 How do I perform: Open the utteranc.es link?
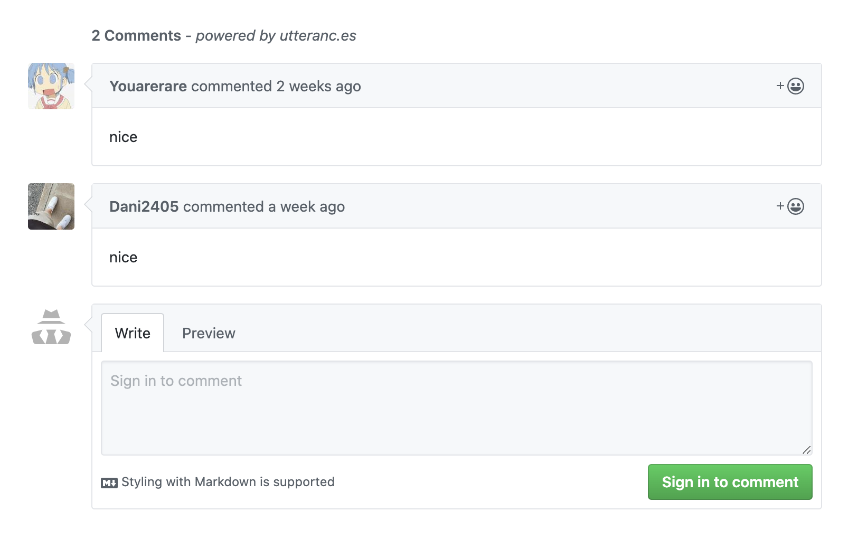[318, 35]
